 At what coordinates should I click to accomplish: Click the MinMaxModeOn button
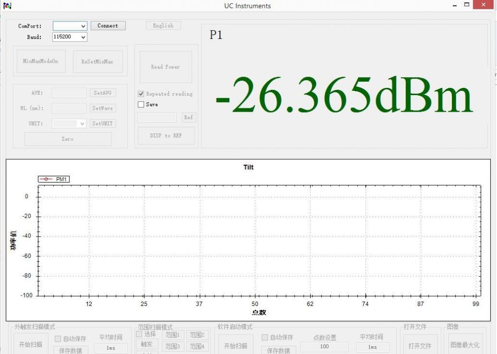pyautogui.click(x=41, y=61)
